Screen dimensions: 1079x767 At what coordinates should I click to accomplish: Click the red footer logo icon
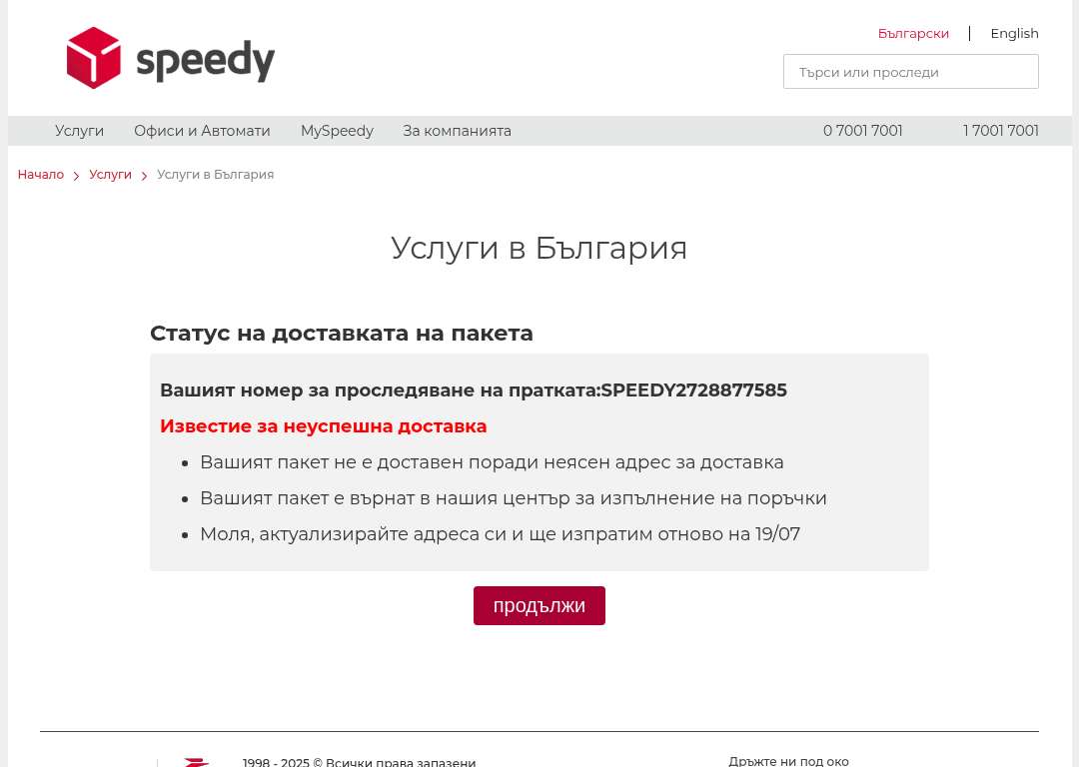(x=196, y=762)
